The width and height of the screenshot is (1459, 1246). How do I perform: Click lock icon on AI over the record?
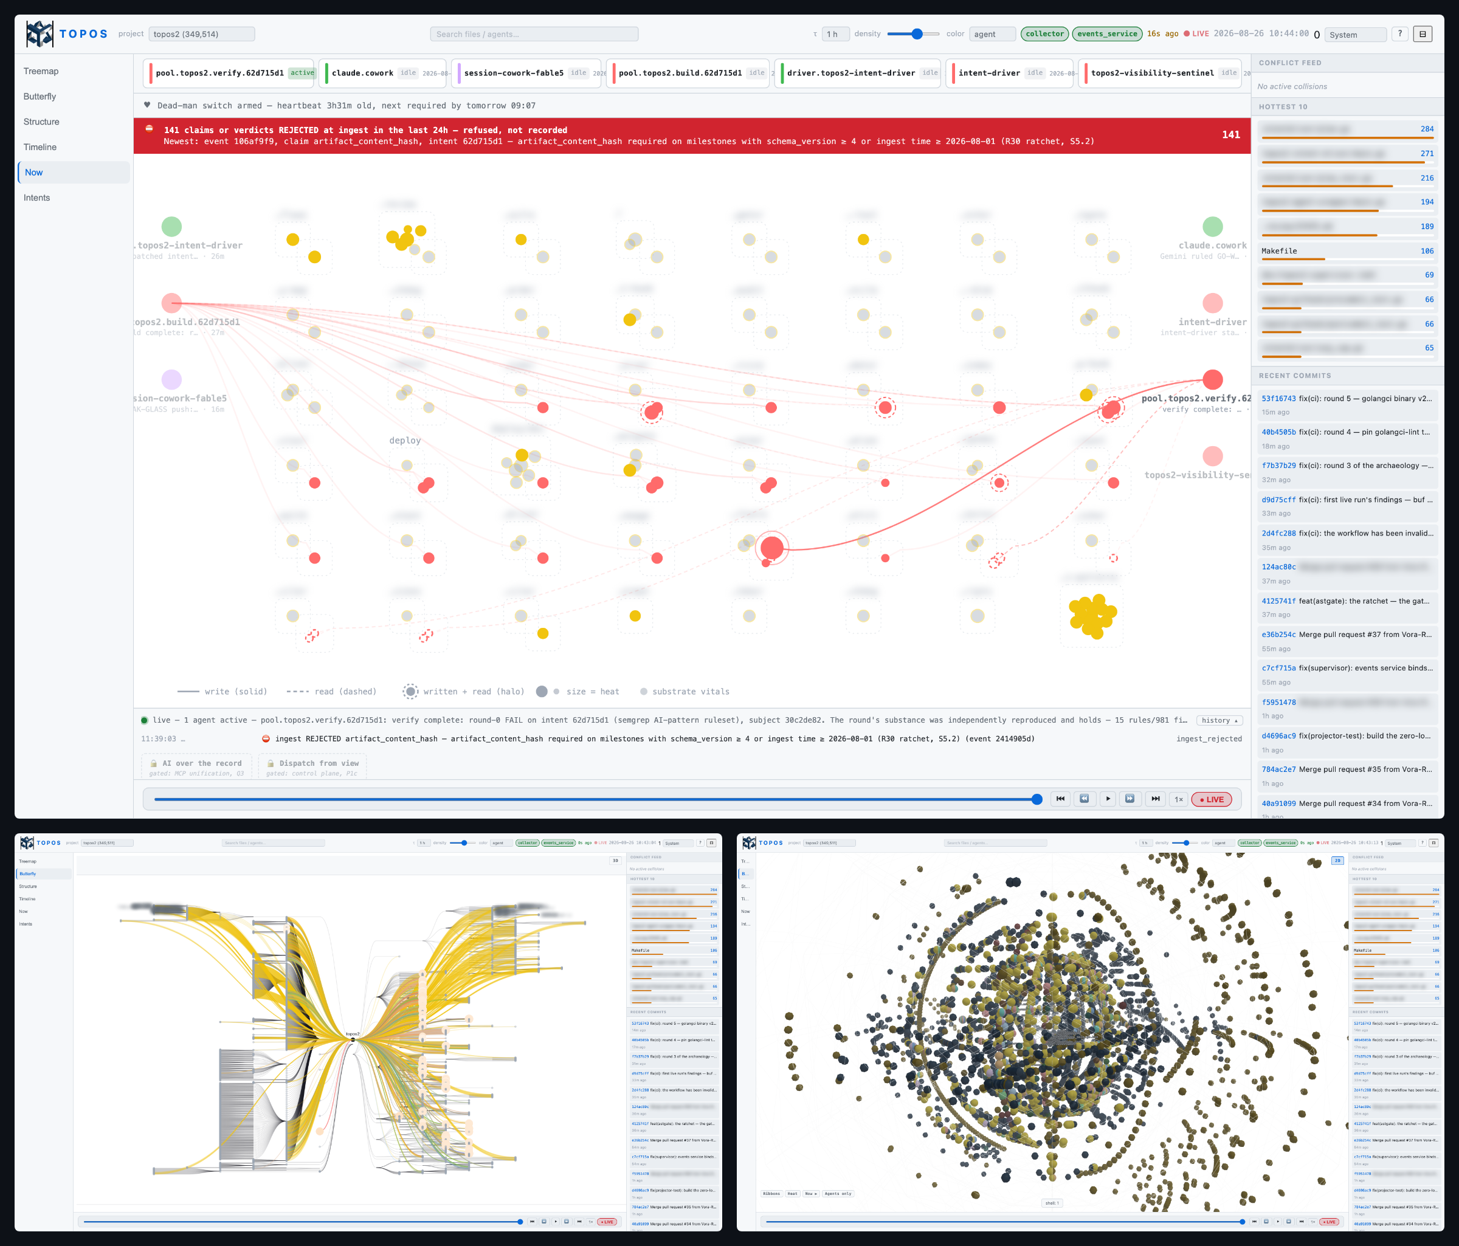tap(154, 763)
